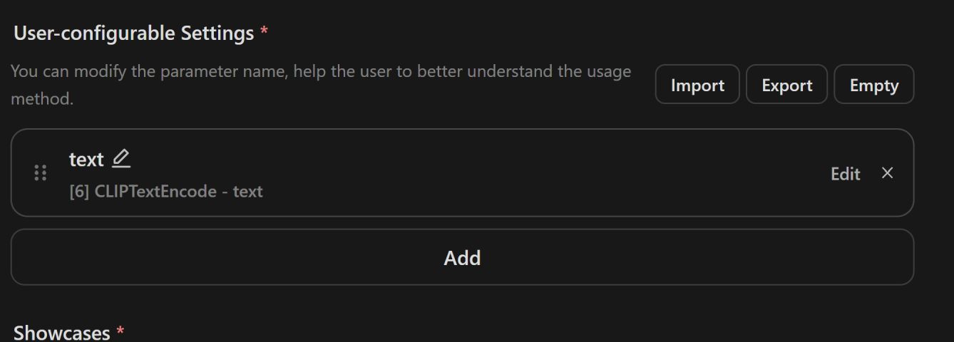
Task: Click the pencil icon beside the text name
Action: point(121,158)
